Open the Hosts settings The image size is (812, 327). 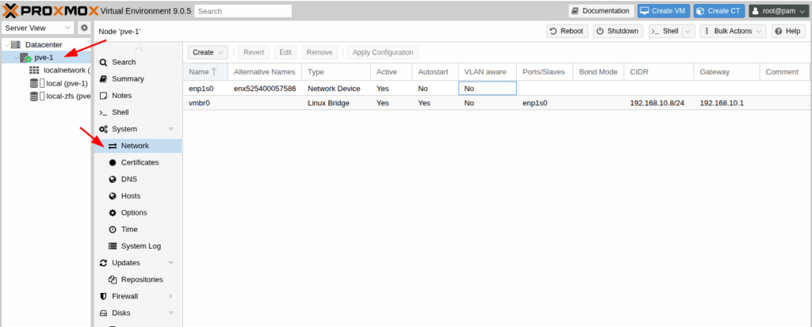(138, 196)
